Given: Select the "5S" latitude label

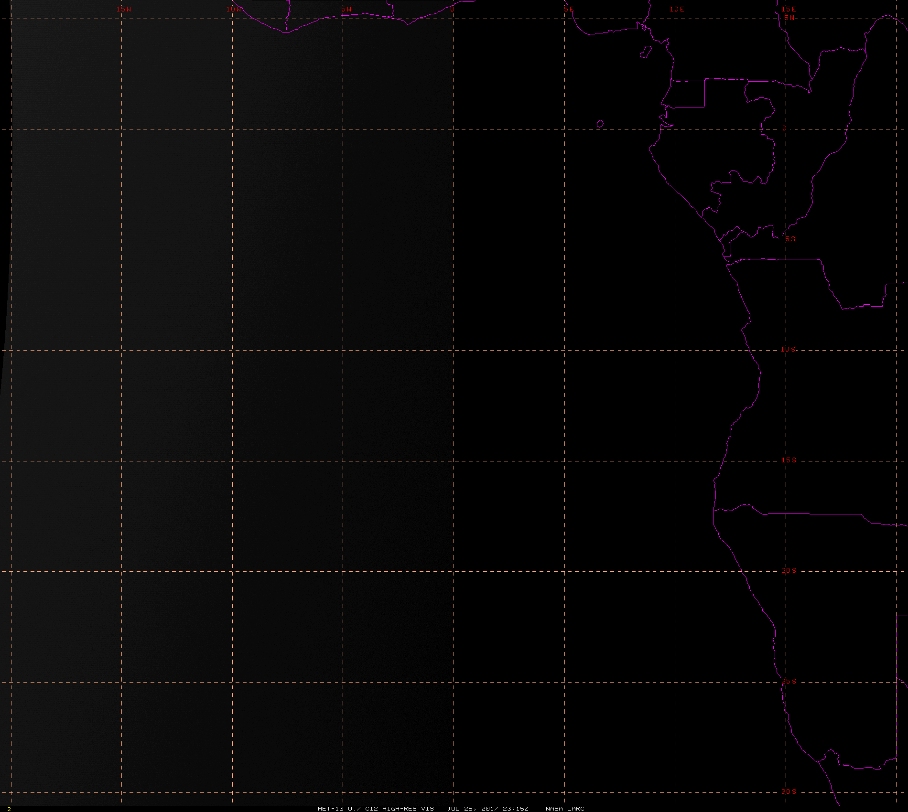Looking at the screenshot, I should click(x=790, y=239).
